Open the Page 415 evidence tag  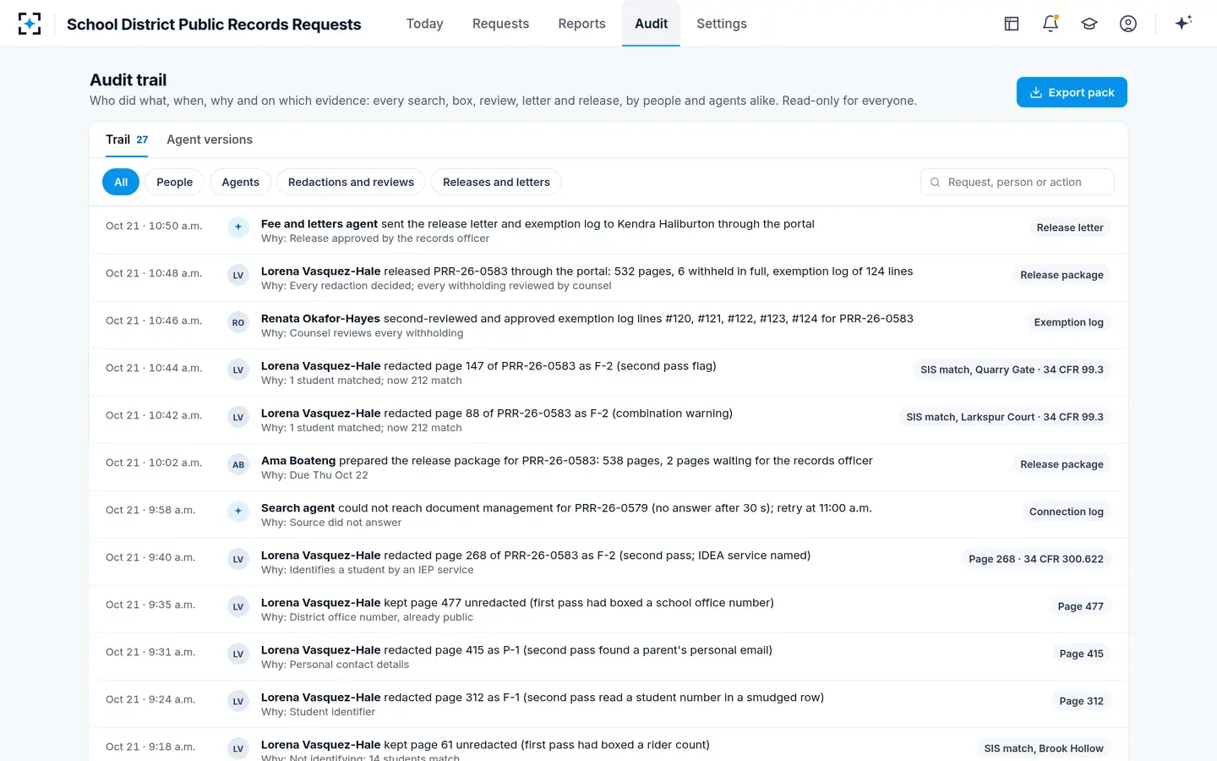pyautogui.click(x=1082, y=654)
